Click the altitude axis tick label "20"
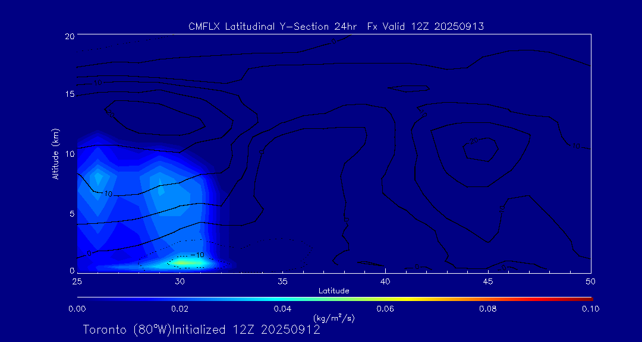 click(x=69, y=36)
